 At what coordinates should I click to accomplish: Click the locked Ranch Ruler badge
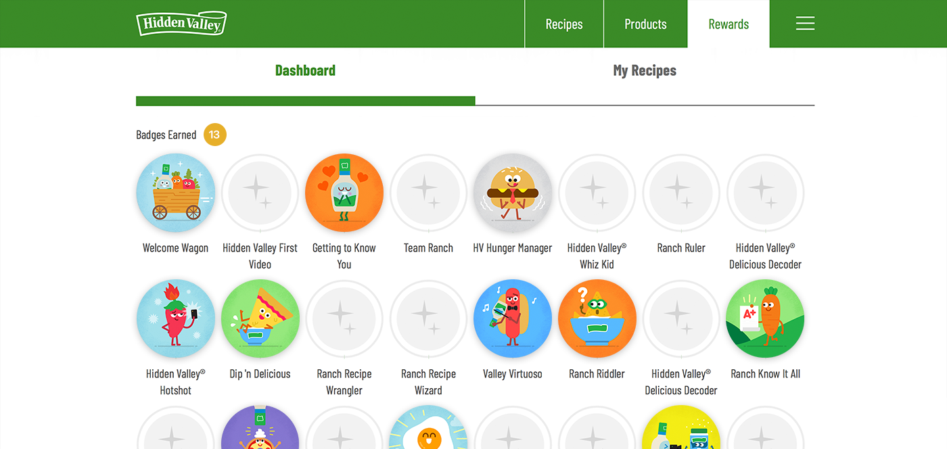pyautogui.click(x=681, y=193)
